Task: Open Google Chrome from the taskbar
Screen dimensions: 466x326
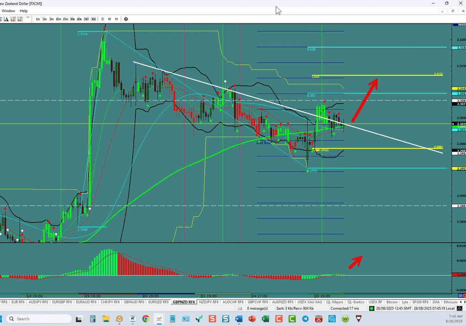Action: (146, 319)
